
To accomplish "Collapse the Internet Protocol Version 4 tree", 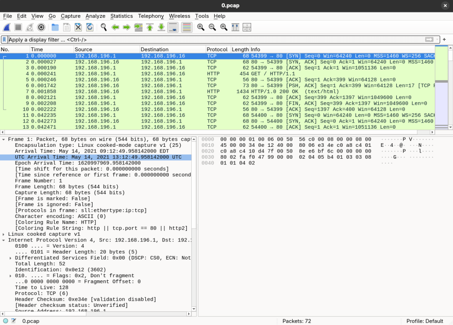I will tap(4, 240).
